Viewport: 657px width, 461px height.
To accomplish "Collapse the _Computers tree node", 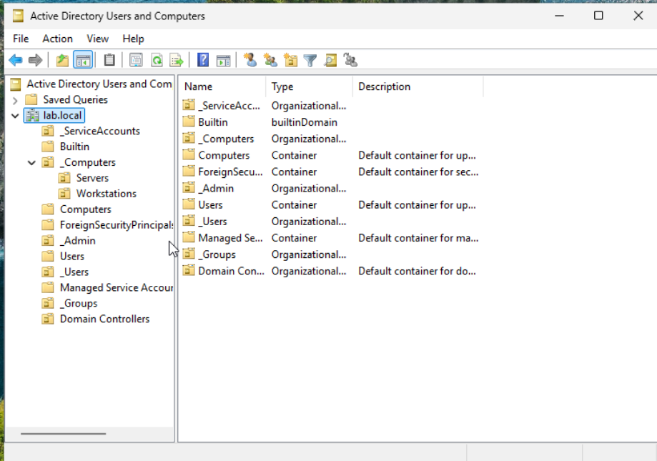I will click(31, 162).
